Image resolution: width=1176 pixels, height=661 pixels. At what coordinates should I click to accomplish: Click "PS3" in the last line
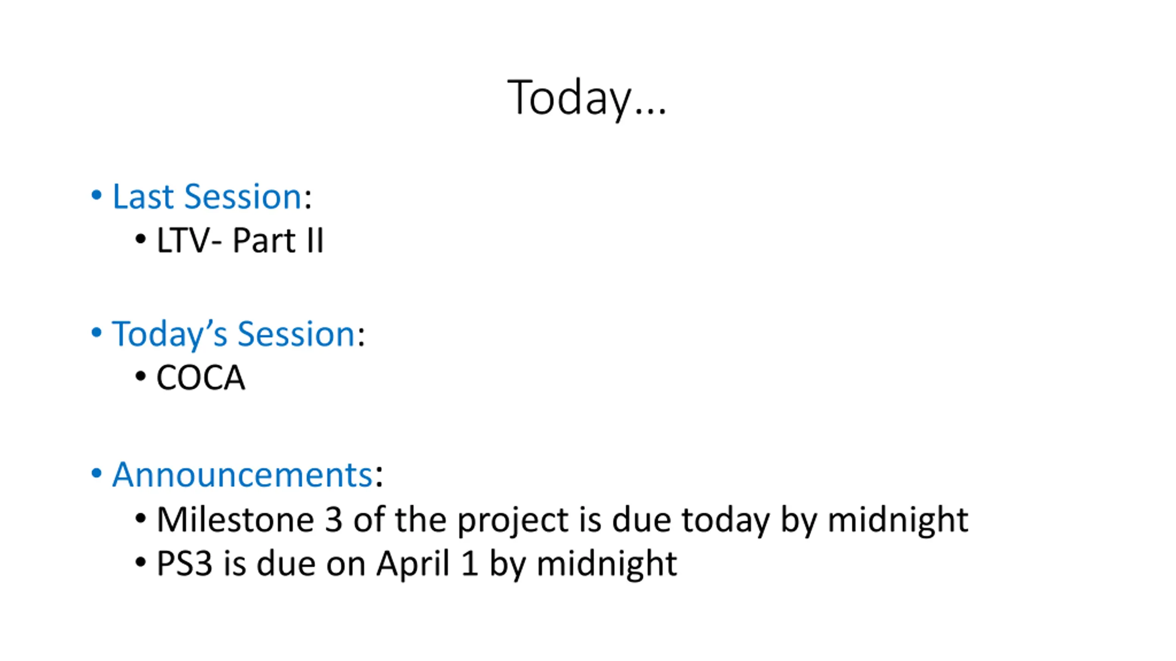point(185,563)
